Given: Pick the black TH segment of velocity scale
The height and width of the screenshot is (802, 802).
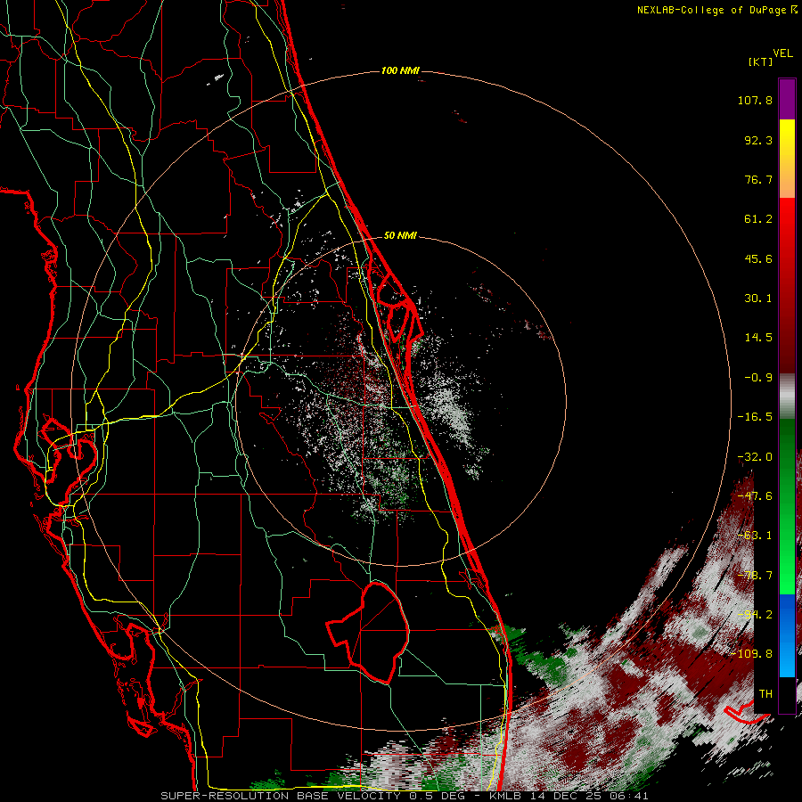Looking at the screenshot, I should tap(787, 694).
